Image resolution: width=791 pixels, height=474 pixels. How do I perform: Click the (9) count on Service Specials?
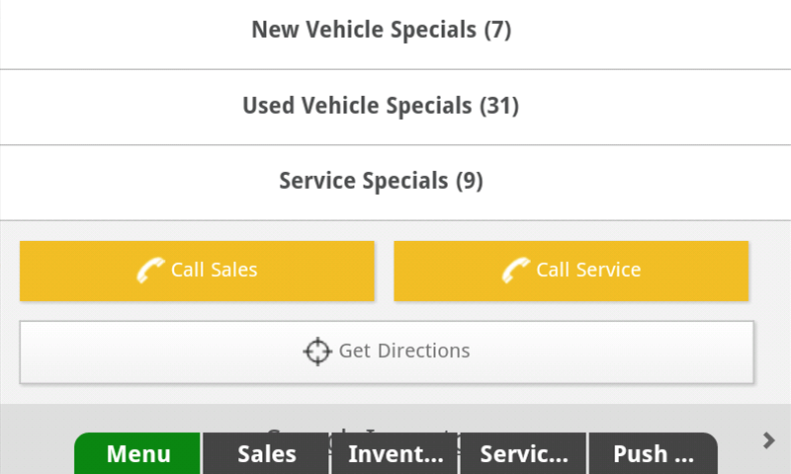pyautogui.click(x=469, y=181)
